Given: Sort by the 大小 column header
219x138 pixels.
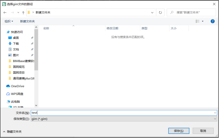Looking at the screenshot, I should [x=174, y=28].
